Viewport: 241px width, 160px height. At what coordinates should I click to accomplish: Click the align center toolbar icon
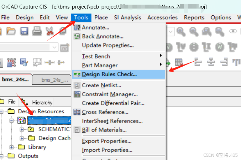[x=211, y=62]
